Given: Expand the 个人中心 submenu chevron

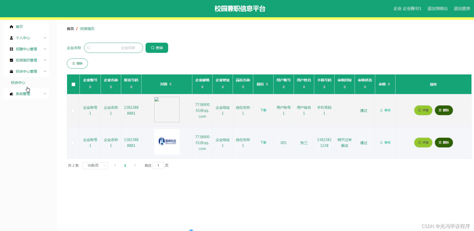Looking at the screenshot, I should pos(45,38).
